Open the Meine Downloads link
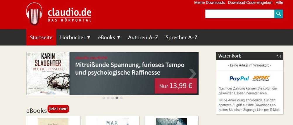Screen dimensions: 293x125 [209, 3]
